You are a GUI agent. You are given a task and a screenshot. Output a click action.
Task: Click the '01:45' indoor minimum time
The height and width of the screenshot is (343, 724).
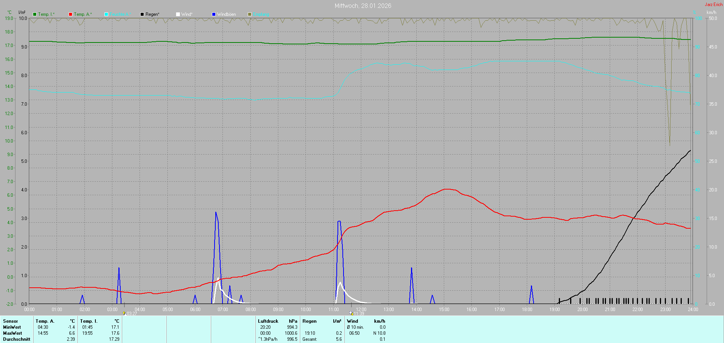pyautogui.click(x=87, y=327)
